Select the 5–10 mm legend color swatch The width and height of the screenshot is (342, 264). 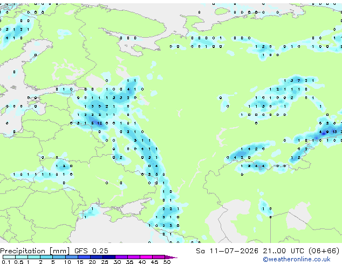(x=59, y=257)
